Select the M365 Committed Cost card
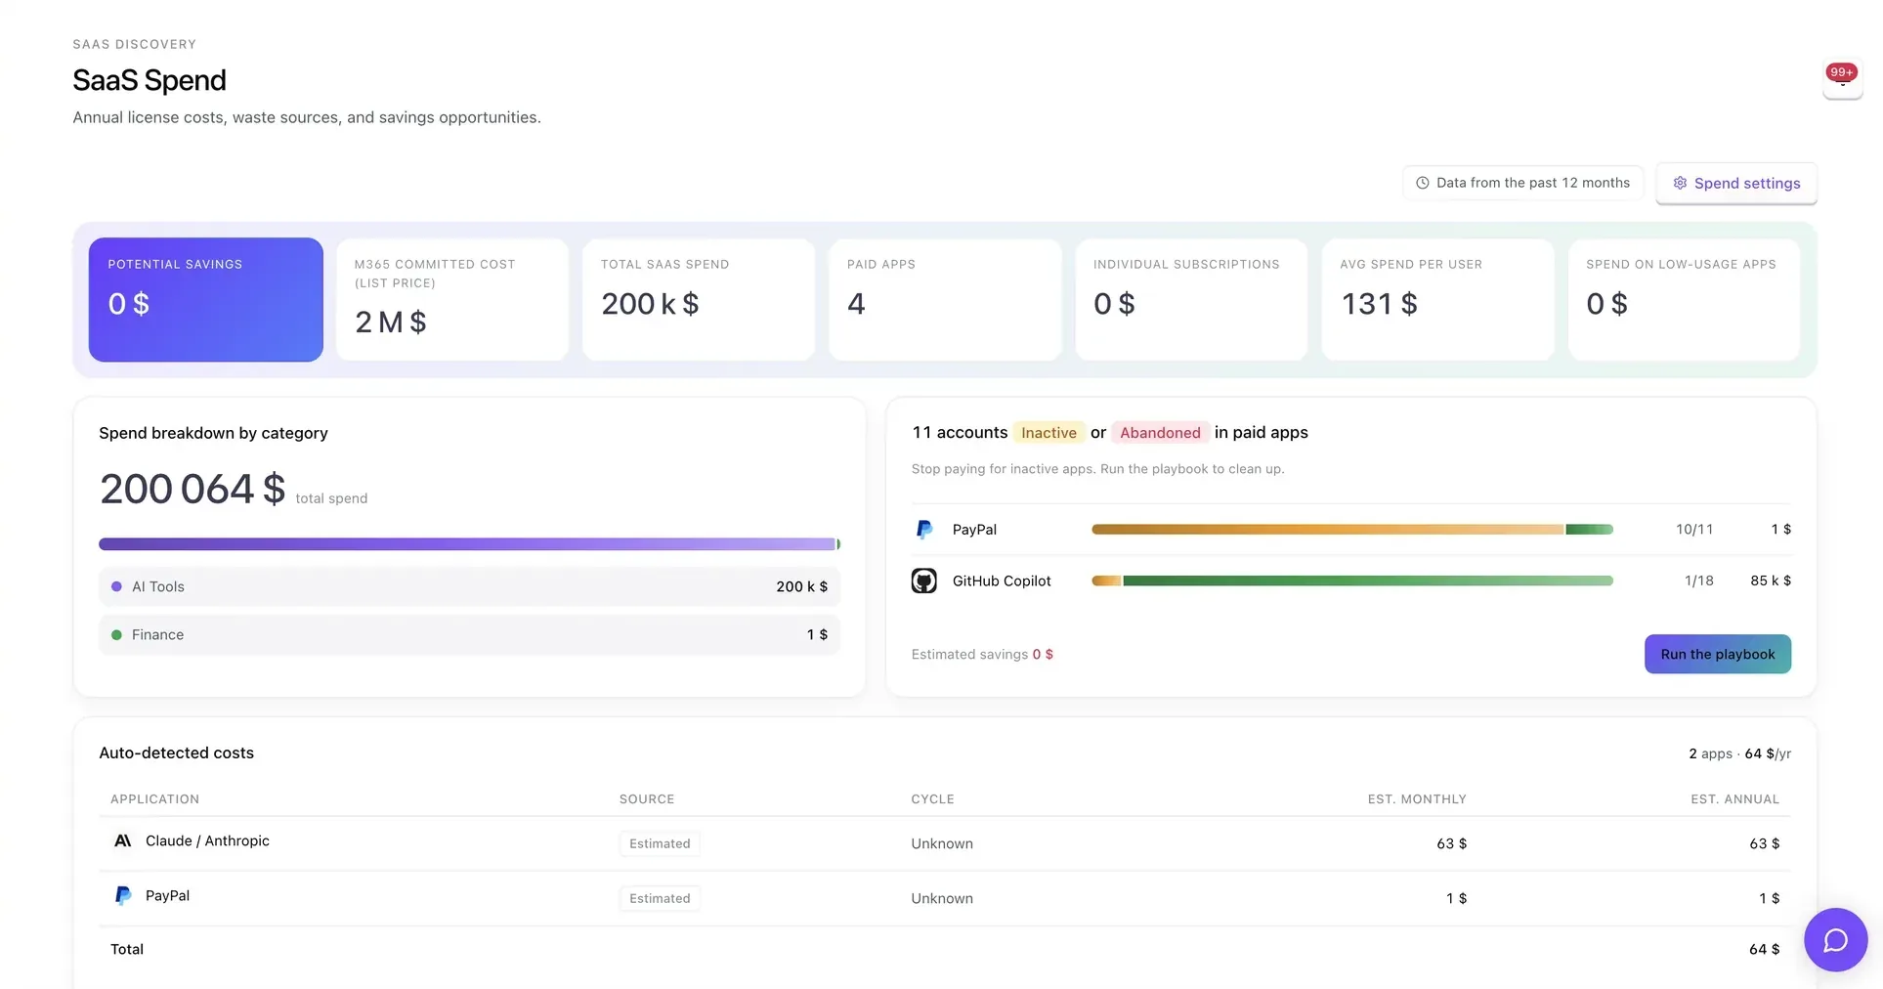This screenshot has width=1883, height=989. (451, 299)
